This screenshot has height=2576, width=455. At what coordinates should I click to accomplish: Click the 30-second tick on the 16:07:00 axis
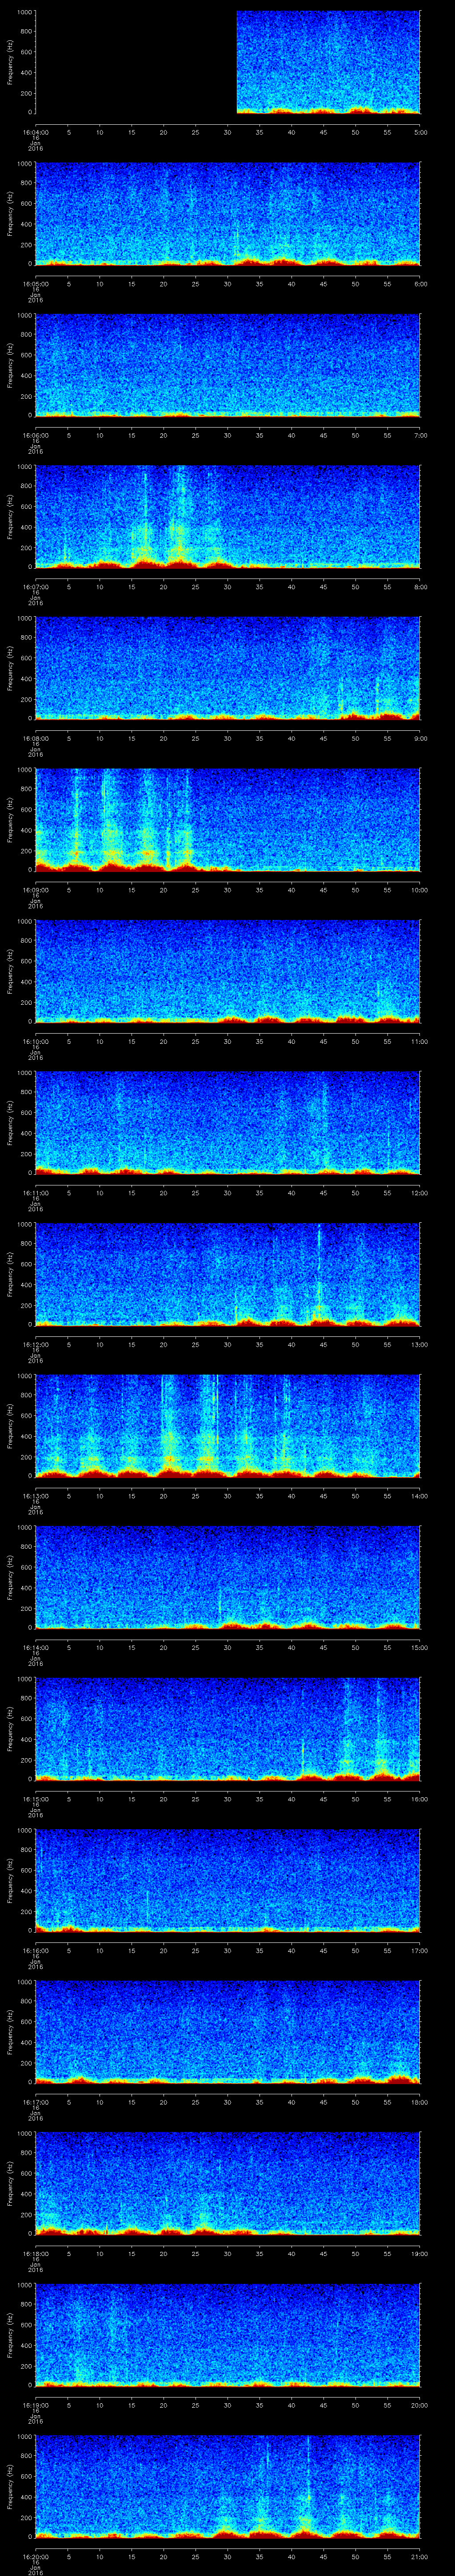pyautogui.click(x=227, y=586)
